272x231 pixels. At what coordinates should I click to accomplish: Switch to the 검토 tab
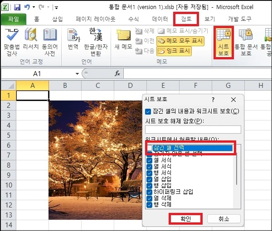(x=186, y=19)
